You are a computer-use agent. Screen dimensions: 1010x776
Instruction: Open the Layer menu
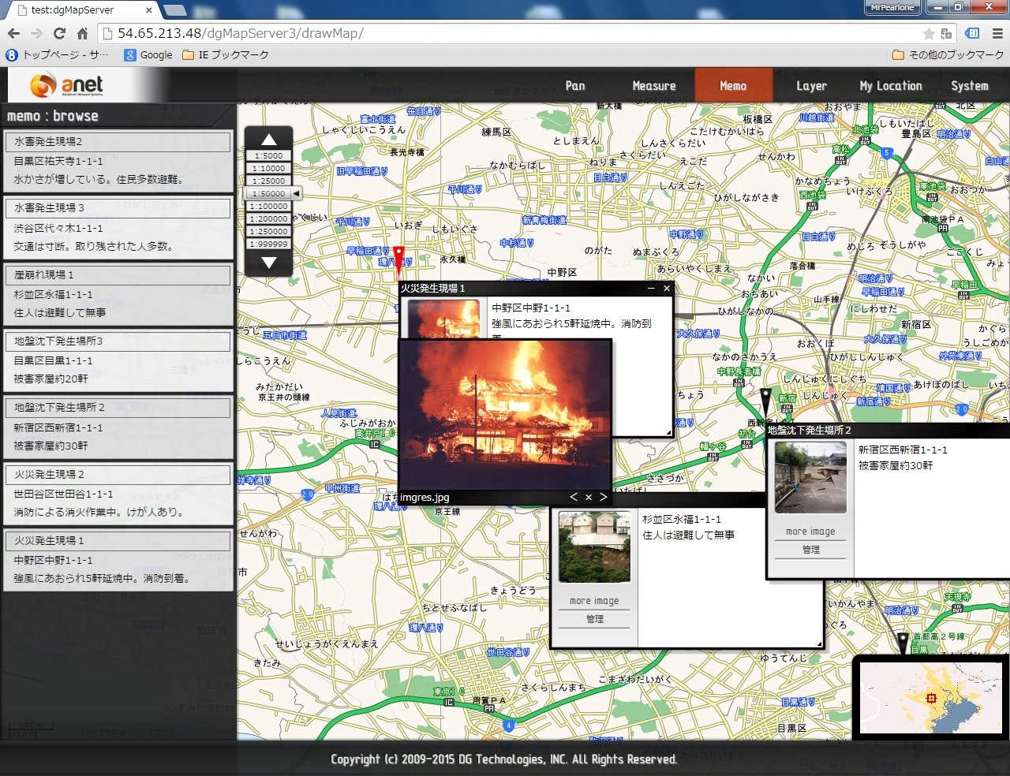[811, 86]
